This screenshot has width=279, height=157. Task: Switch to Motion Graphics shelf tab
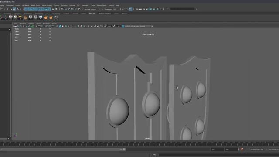[x=105, y=14]
